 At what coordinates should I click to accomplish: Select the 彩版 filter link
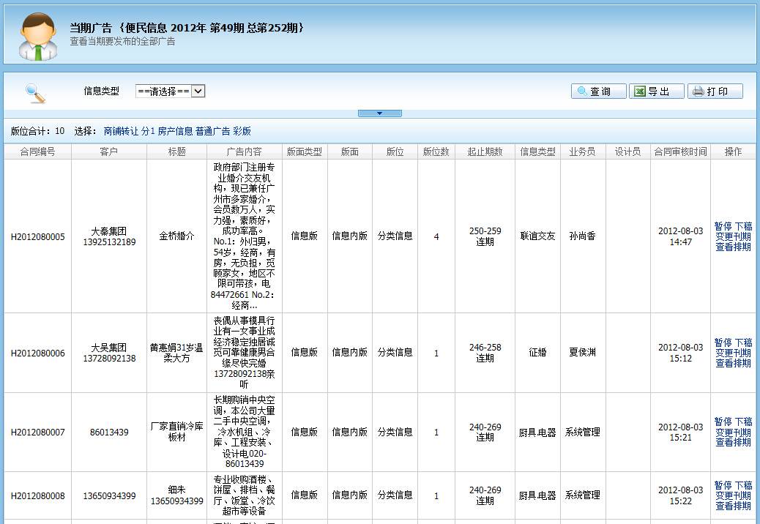tap(242, 132)
